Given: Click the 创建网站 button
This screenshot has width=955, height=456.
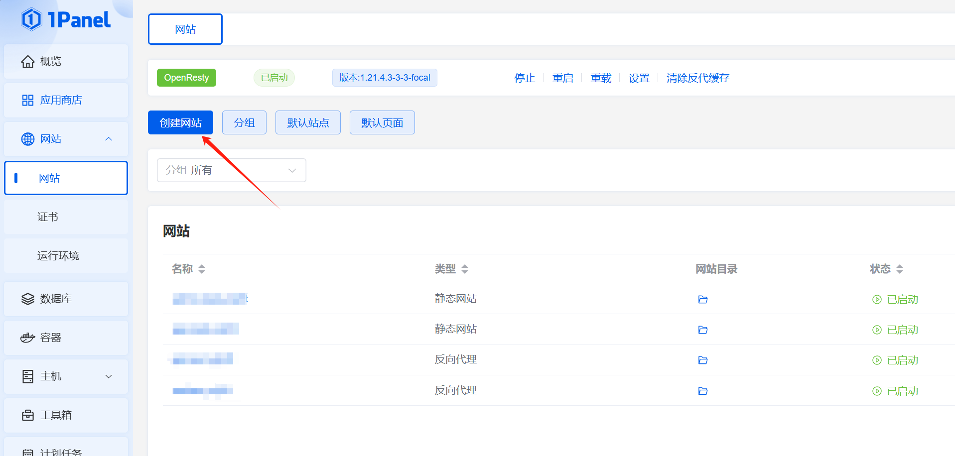Looking at the screenshot, I should pos(180,122).
